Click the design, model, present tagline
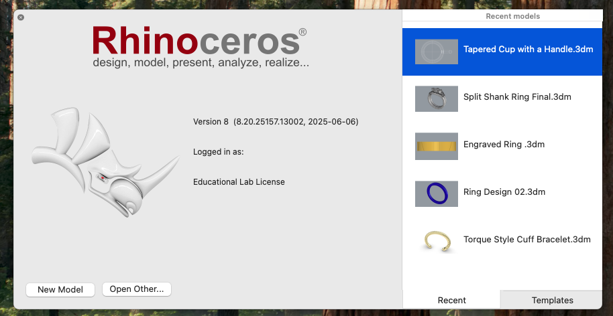613x316 pixels. click(201, 63)
